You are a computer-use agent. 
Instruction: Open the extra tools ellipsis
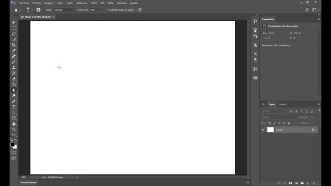(x=14, y=135)
